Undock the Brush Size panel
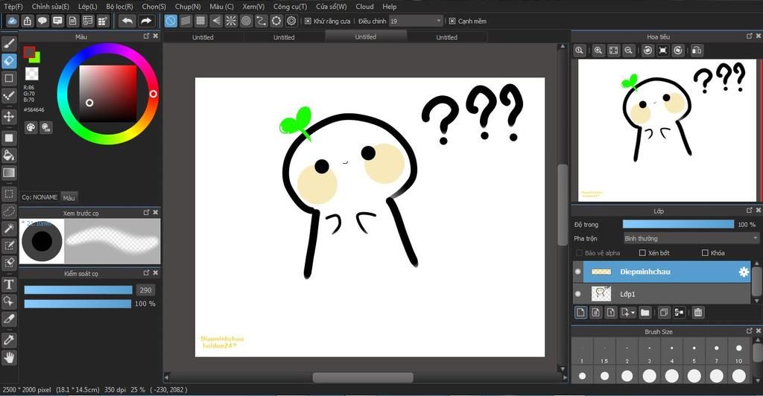This screenshot has height=396, width=763. click(750, 331)
